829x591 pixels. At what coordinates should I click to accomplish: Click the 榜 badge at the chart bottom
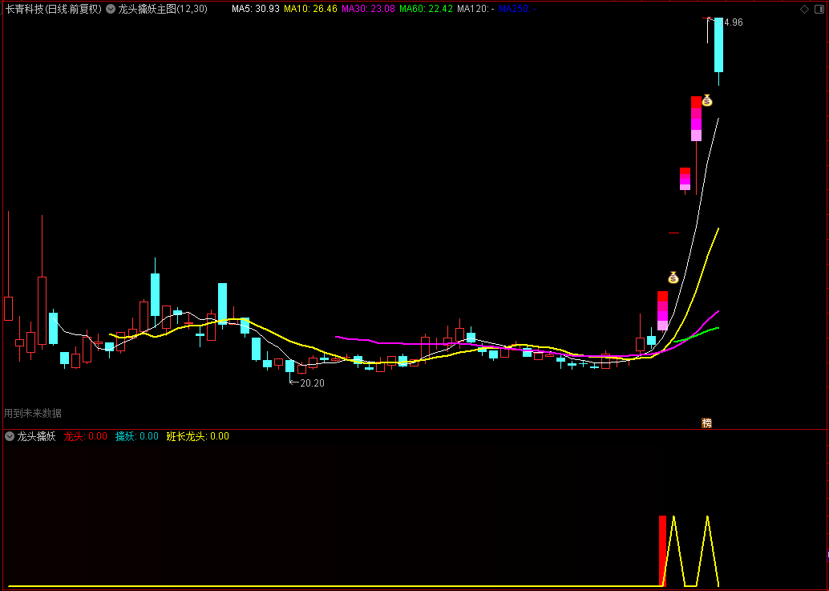tap(706, 423)
